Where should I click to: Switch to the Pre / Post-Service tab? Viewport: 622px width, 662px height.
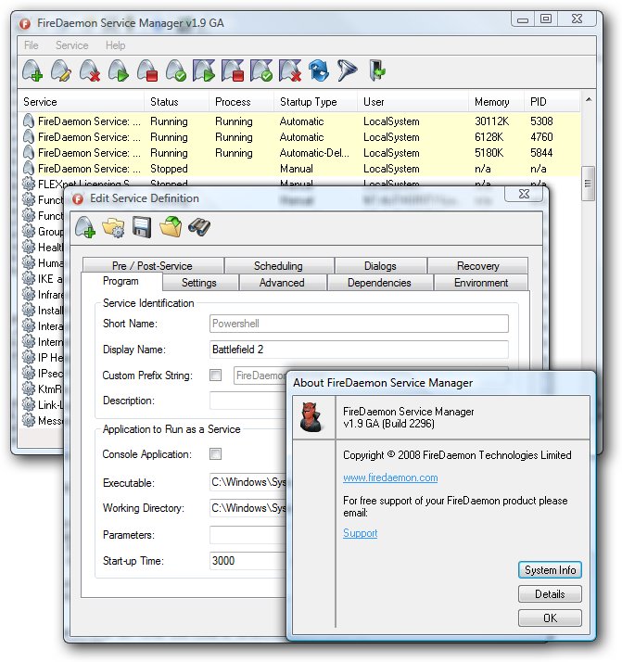(153, 265)
